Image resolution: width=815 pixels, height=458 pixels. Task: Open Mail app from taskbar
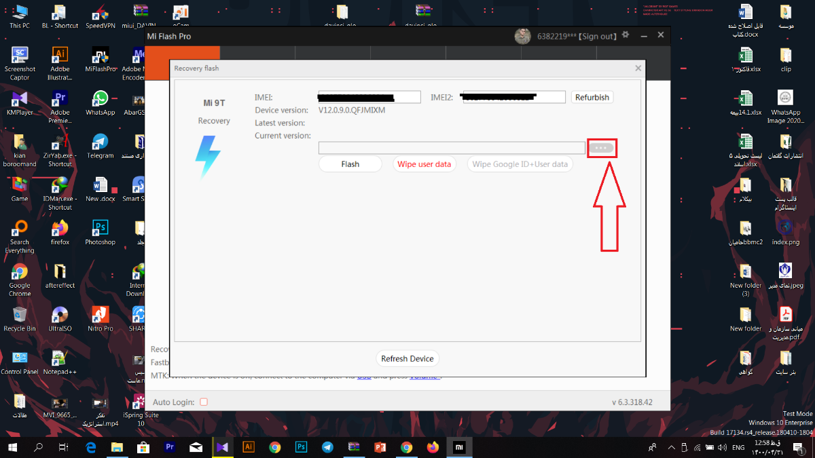[196, 447]
